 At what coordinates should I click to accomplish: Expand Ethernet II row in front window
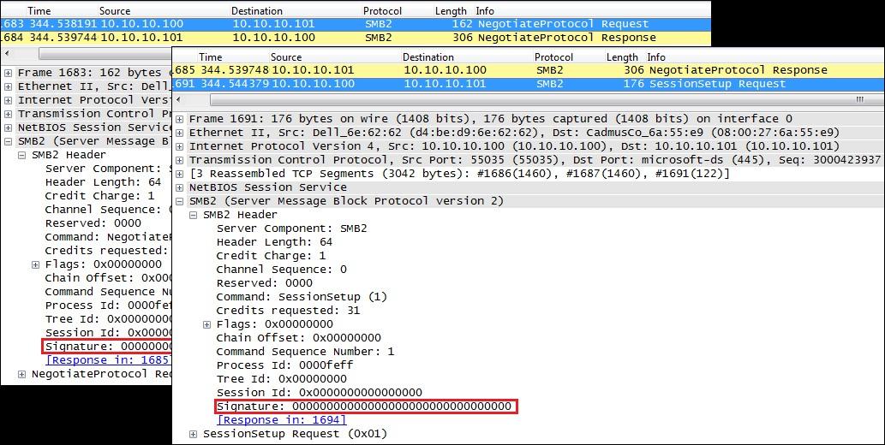tap(179, 133)
